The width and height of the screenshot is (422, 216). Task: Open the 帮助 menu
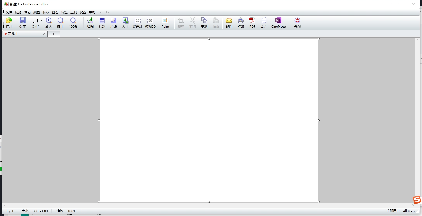(92, 12)
